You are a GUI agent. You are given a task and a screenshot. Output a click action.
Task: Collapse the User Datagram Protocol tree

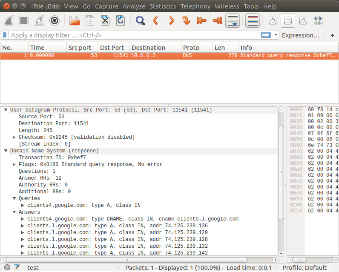click(x=6, y=110)
